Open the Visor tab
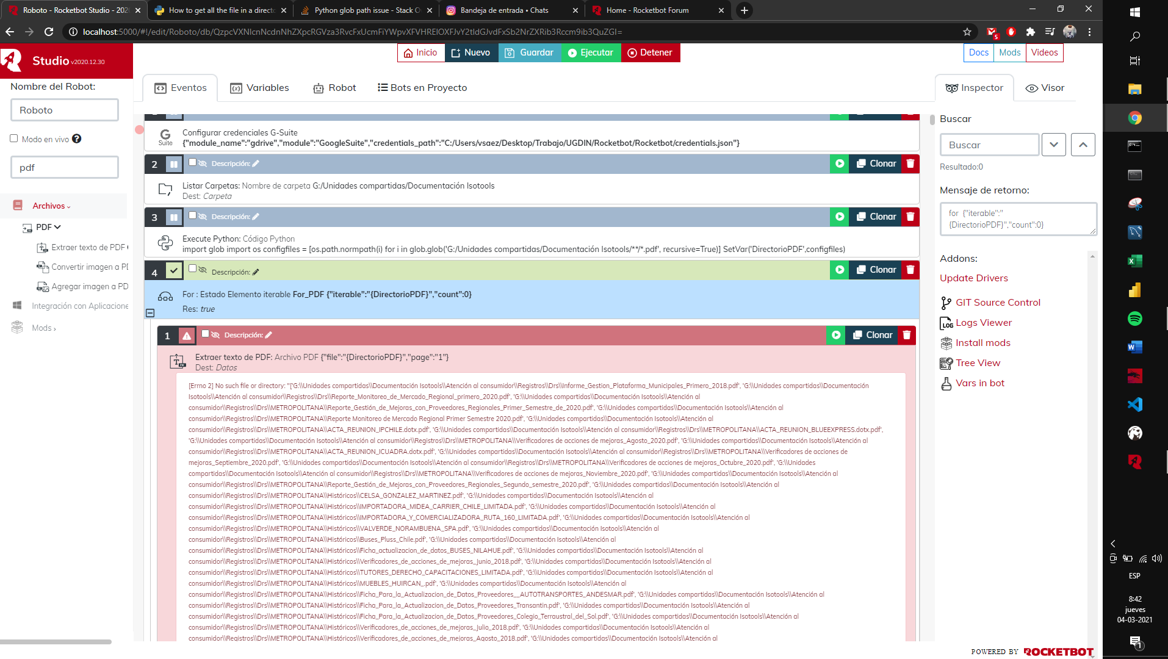The height and width of the screenshot is (659, 1168). (x=1045, y=88)
